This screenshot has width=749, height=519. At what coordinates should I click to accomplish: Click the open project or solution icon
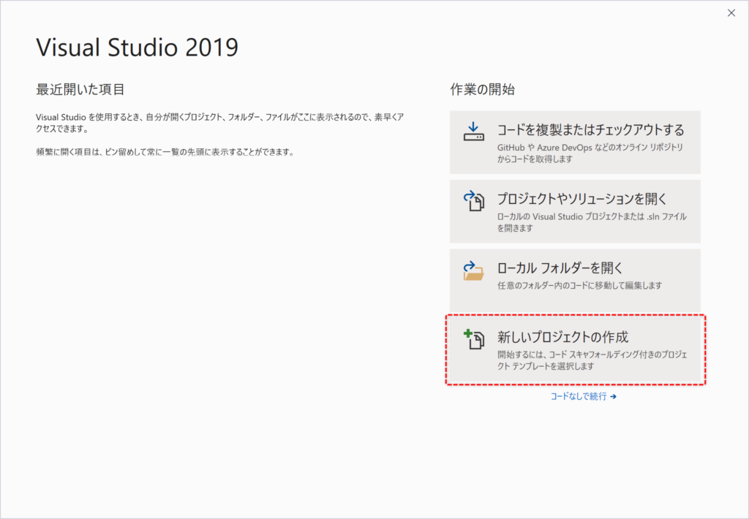point(473,200)
